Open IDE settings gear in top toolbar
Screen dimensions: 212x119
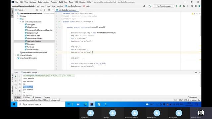pos(196,6)
